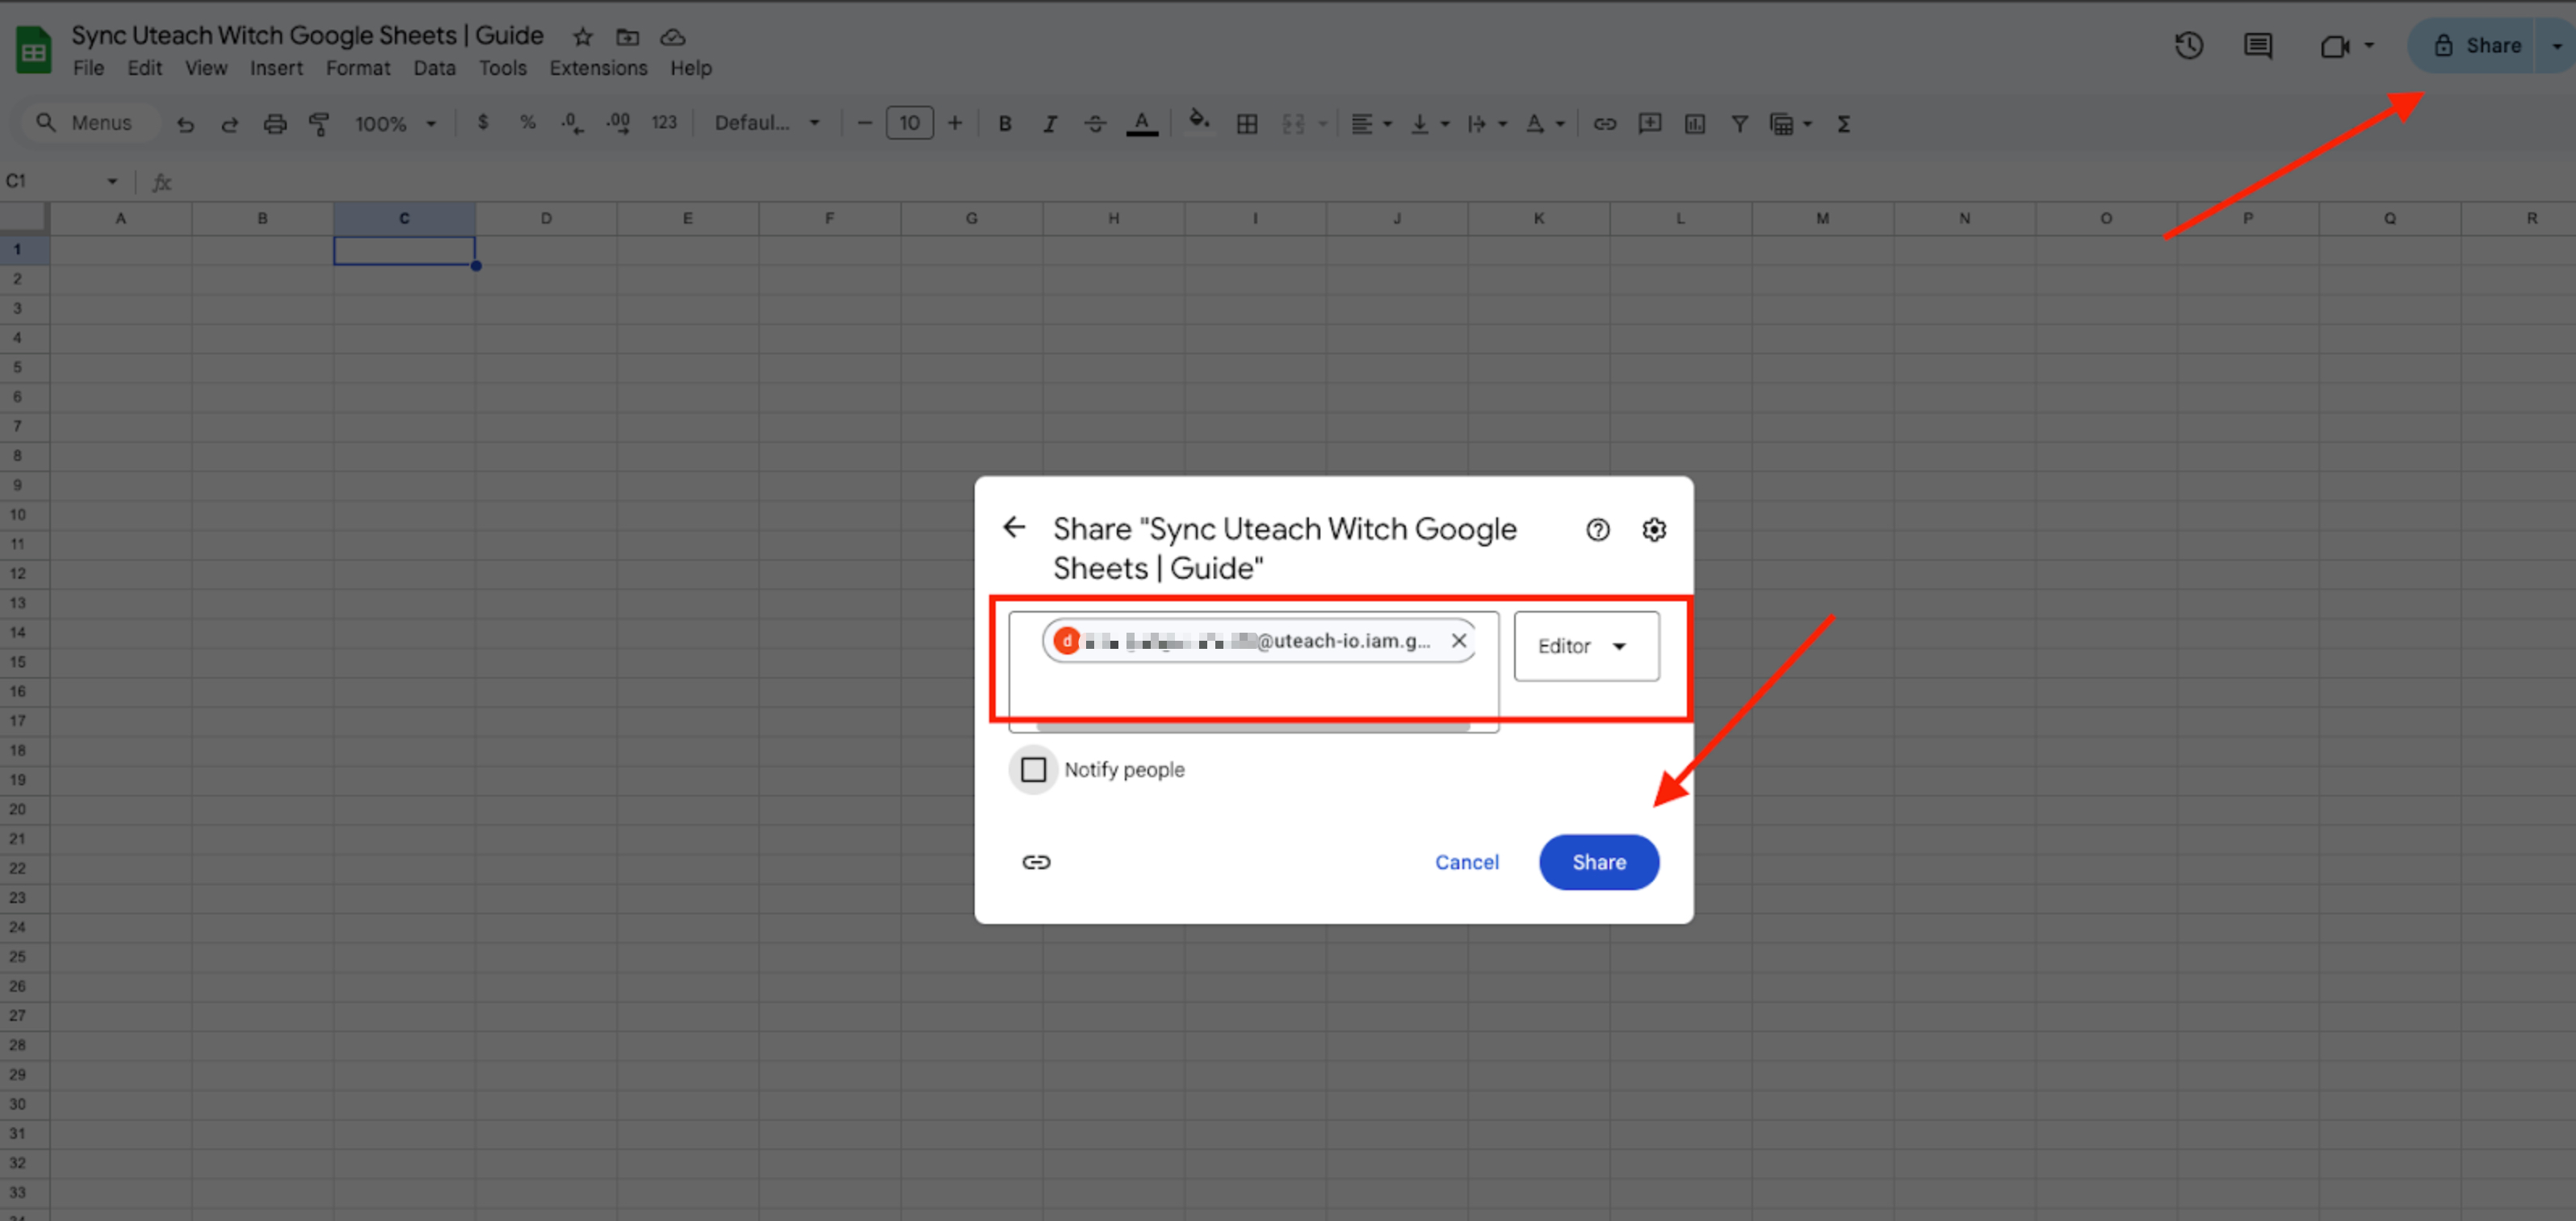Image resolution: width=2576 pixels, height=1221 pixels.
Task: Copy link icon in share dialog
Action: point(1036,861)
